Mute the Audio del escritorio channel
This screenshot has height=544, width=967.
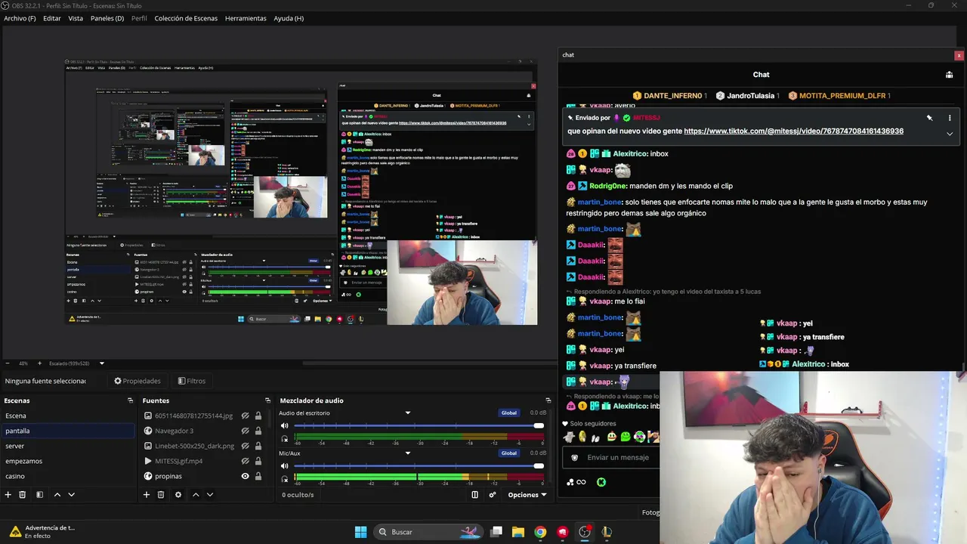[285, 426]
